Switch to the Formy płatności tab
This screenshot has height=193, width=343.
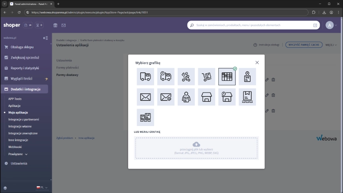(x=67, y=67)
